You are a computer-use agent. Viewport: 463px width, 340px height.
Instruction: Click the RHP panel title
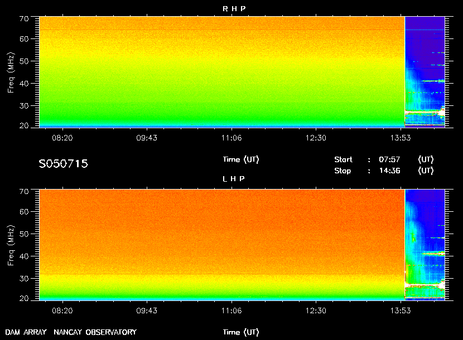(234, 9)
